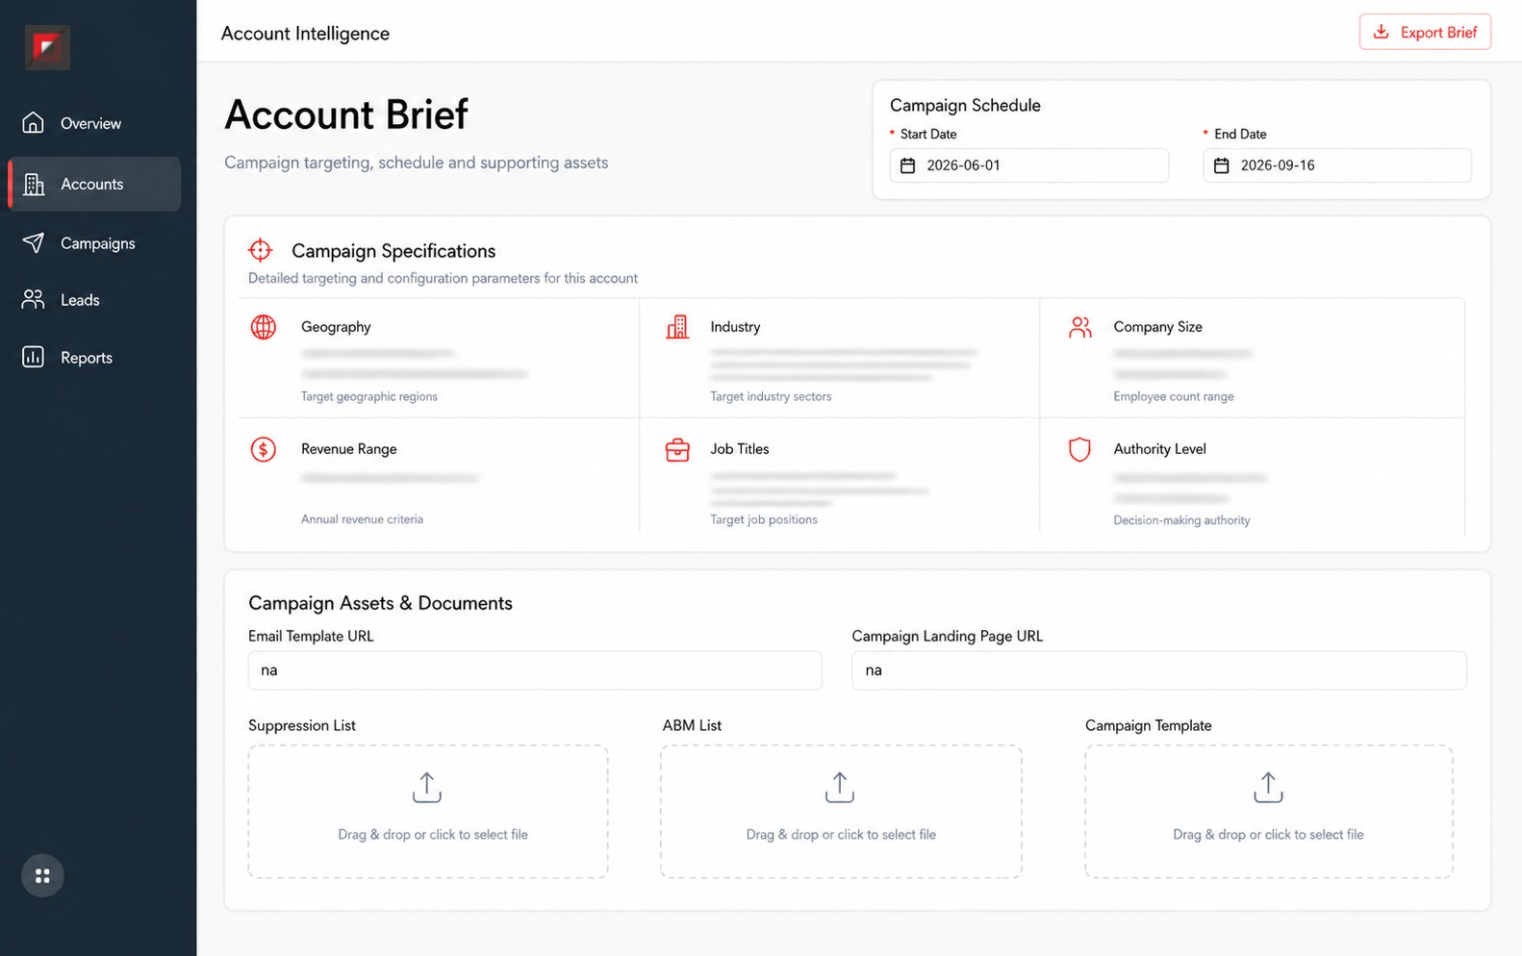Click the Overview home icon
This screenshot has height=956, width=1522.
(34, 122)
